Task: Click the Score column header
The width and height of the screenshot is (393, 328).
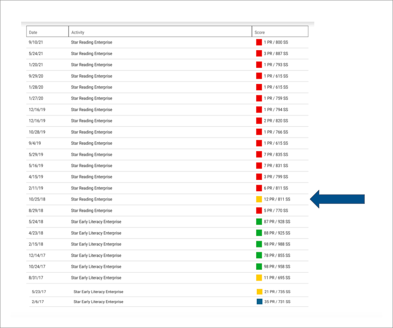Action: coord(280,31)
